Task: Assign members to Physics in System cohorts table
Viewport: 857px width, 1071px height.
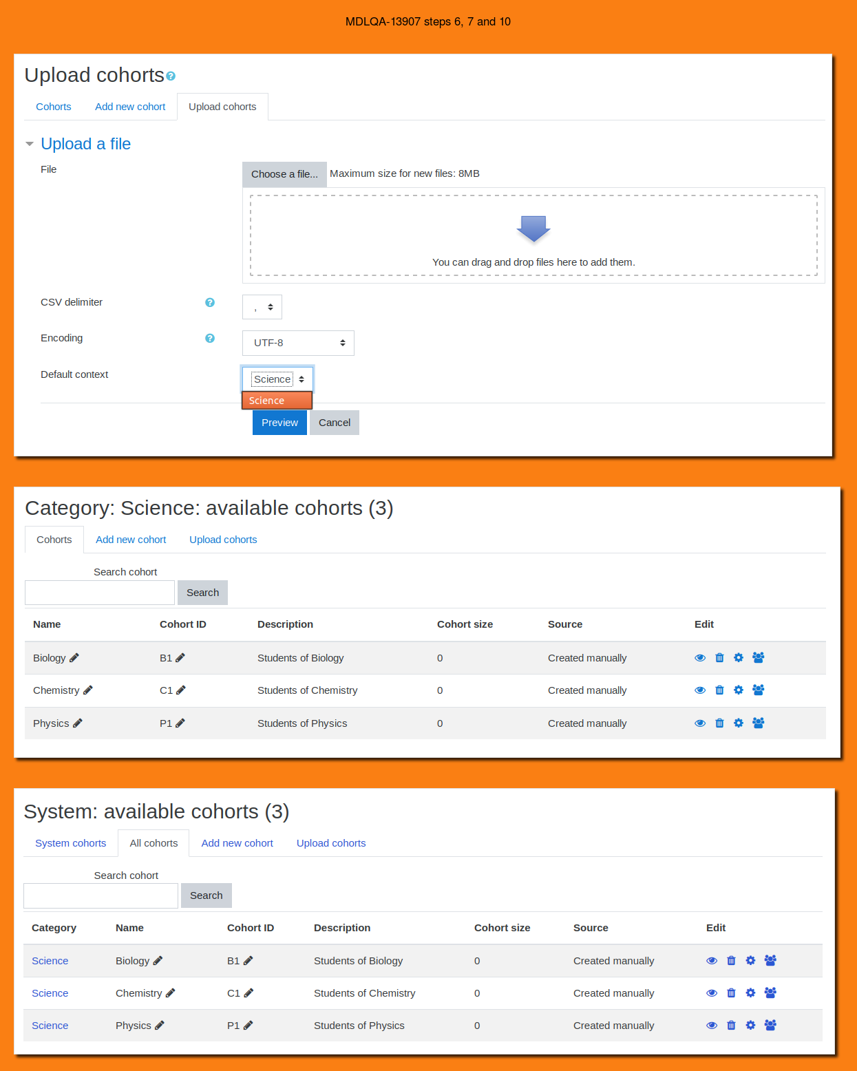Action: 770,1026
